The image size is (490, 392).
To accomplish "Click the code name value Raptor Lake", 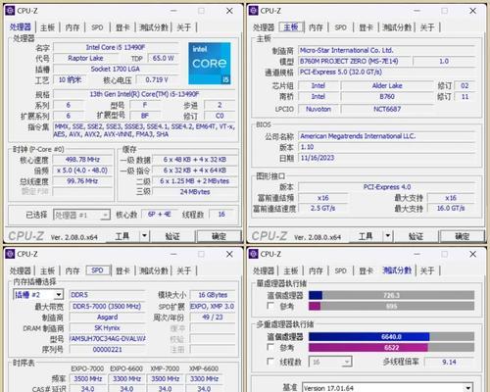I will tap(85, 58).
